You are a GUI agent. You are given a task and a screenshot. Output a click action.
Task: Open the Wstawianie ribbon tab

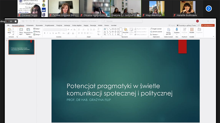(30, 25)
